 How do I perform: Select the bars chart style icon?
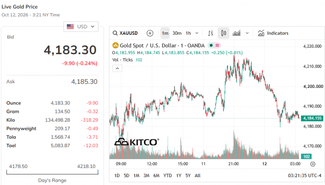point(211,33)
